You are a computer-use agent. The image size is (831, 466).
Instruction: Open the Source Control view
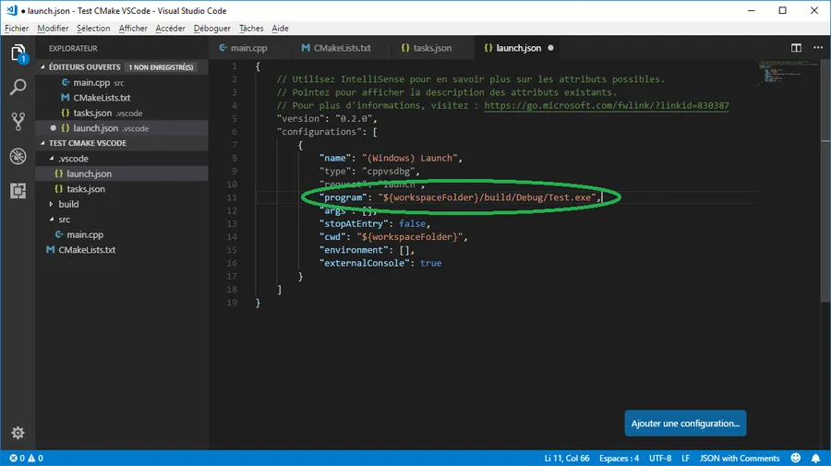(18, 121)
